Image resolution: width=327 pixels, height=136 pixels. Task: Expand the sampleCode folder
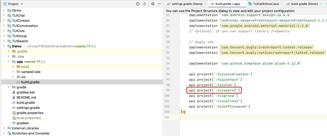click(13, 72)
